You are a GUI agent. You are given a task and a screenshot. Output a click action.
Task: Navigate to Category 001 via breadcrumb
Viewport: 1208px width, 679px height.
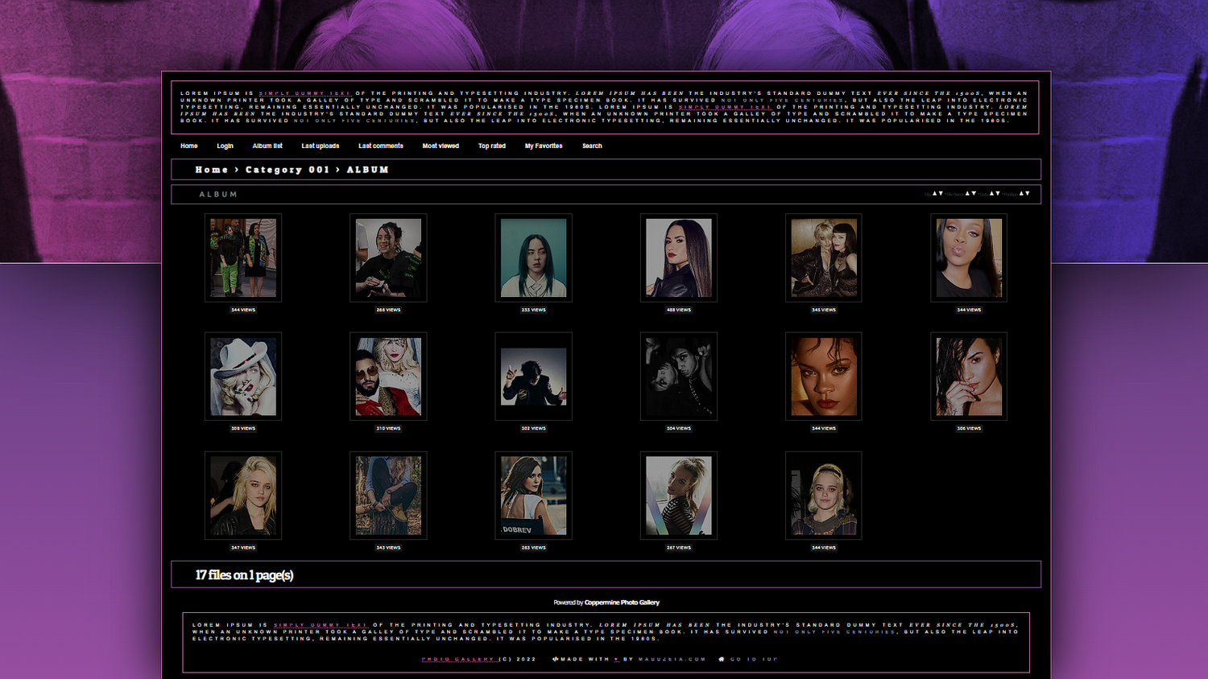tap(288, 170)
